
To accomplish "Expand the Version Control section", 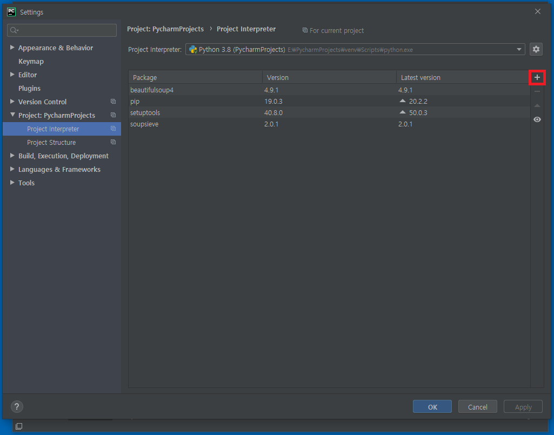I will click(12, 102).
